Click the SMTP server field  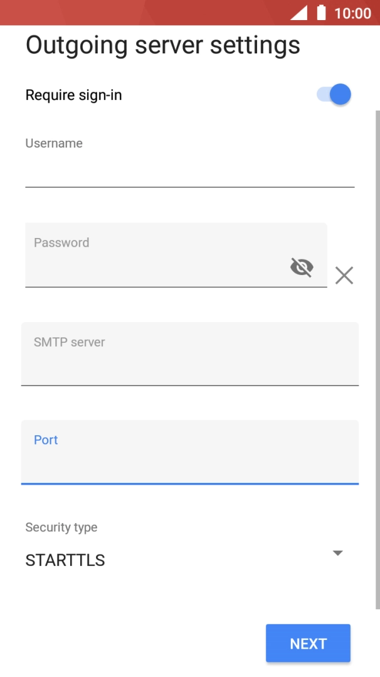tap(188, 355)
